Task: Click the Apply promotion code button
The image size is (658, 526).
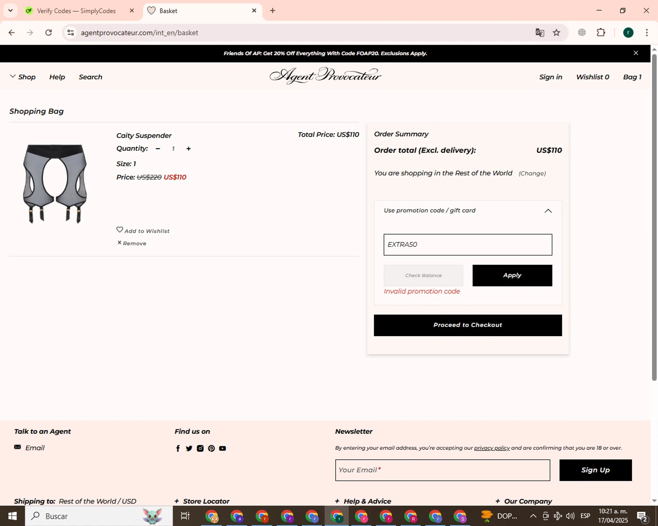Action: [x=512, y=275]
